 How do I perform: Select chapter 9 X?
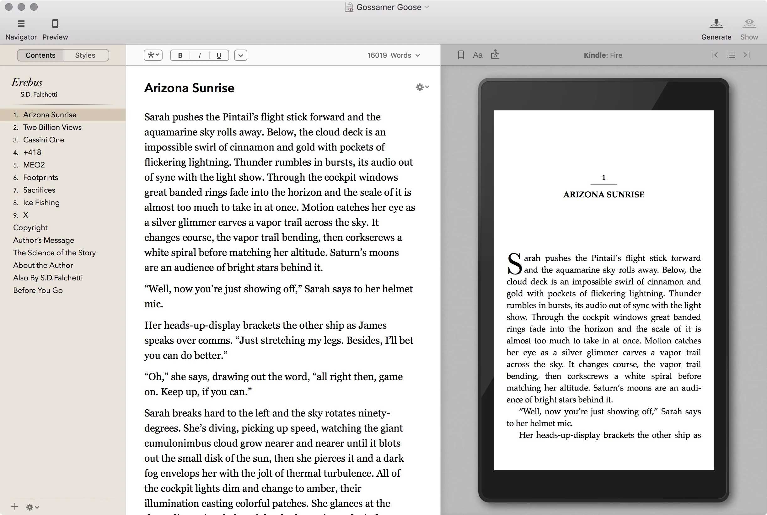click(63, 215)
